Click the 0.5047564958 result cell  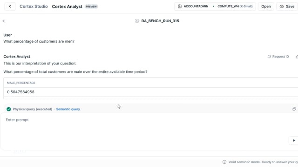[x=20, y=92]
